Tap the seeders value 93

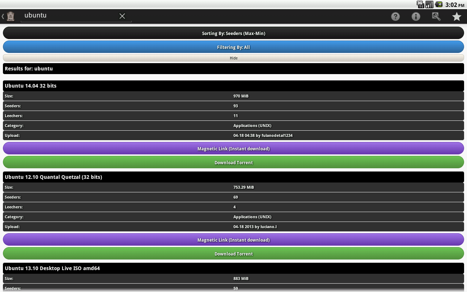click(236, 106)
